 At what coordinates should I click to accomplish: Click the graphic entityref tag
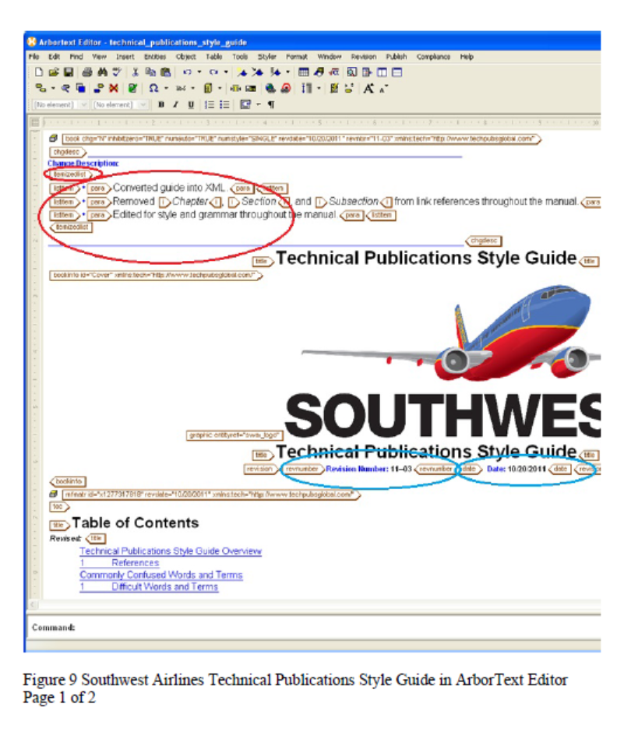pos(235,435)
